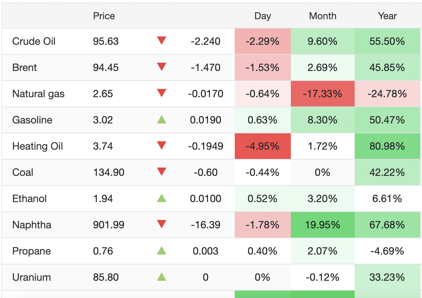Viewport: 422px width, 298px height.
Task: Click the Heating Oil down arrow icon
Action: pyautogui.click(x=162, y=145)
